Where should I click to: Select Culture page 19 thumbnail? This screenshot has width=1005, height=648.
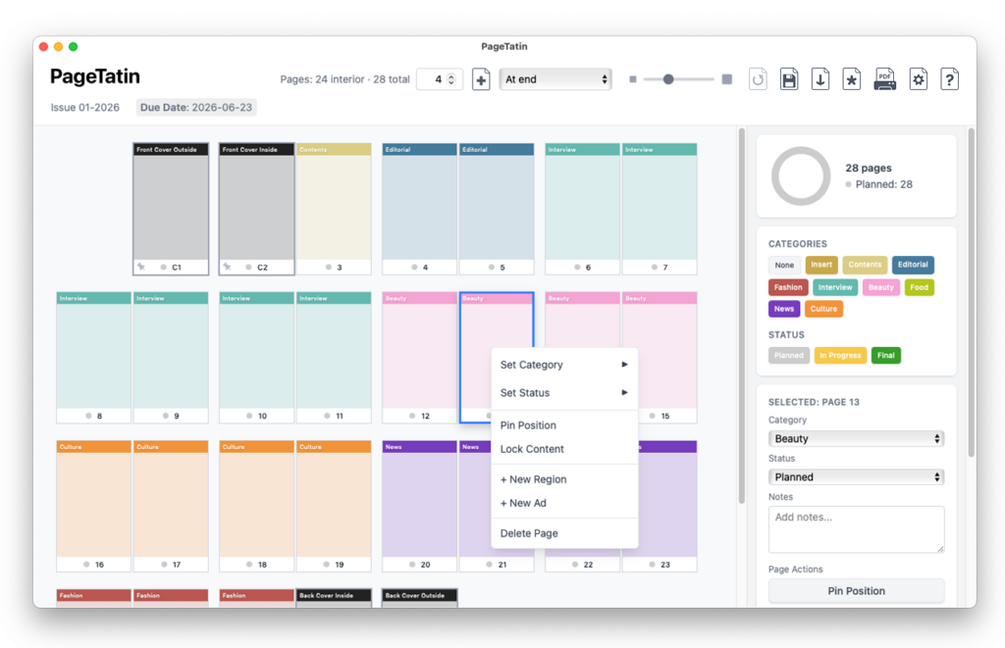(334, 507)
